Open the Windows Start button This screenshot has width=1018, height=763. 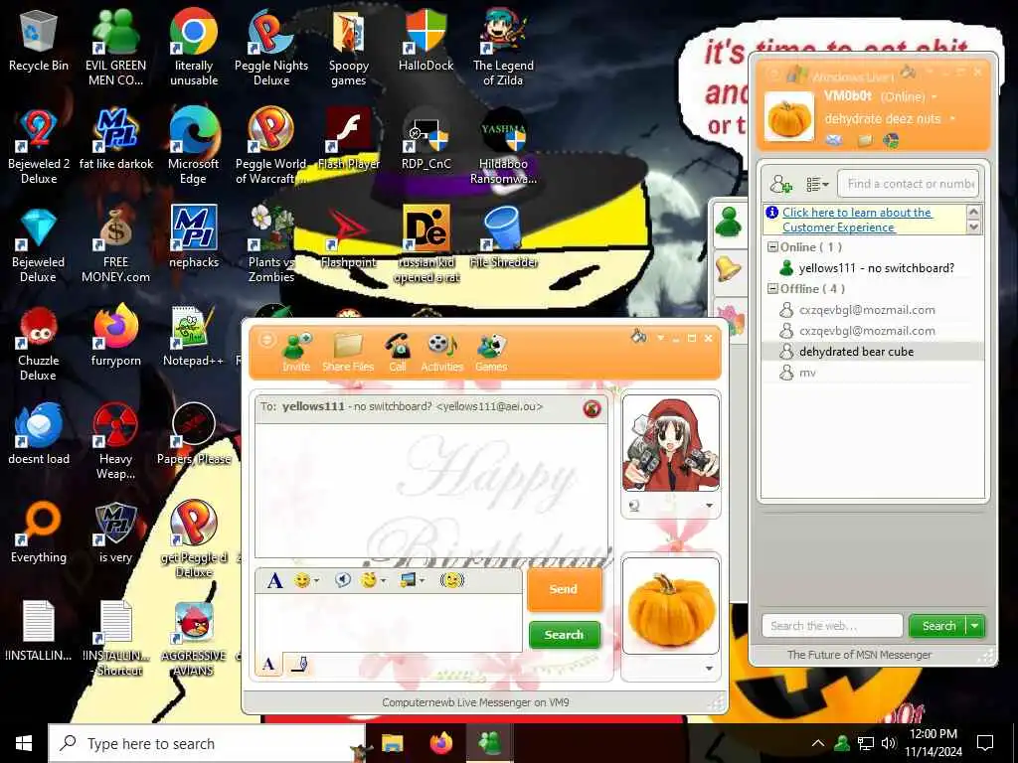coord(24,743)
